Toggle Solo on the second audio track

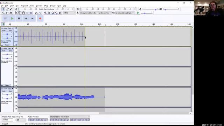(x=10, y=51)
